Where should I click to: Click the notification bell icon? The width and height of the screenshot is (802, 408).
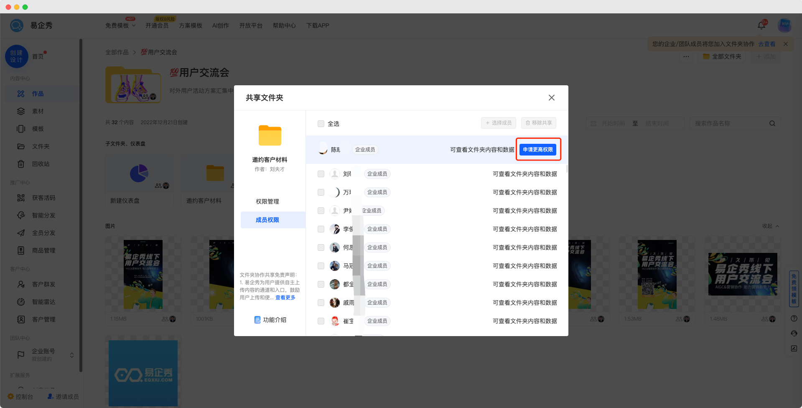tap(761, 25)
